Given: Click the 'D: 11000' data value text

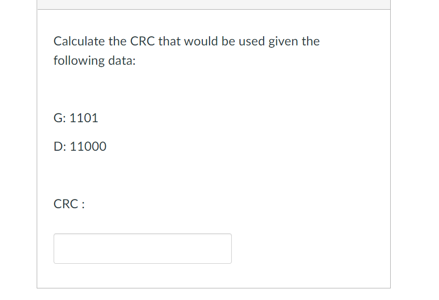Looking at the screenshot, I should 80,146.
